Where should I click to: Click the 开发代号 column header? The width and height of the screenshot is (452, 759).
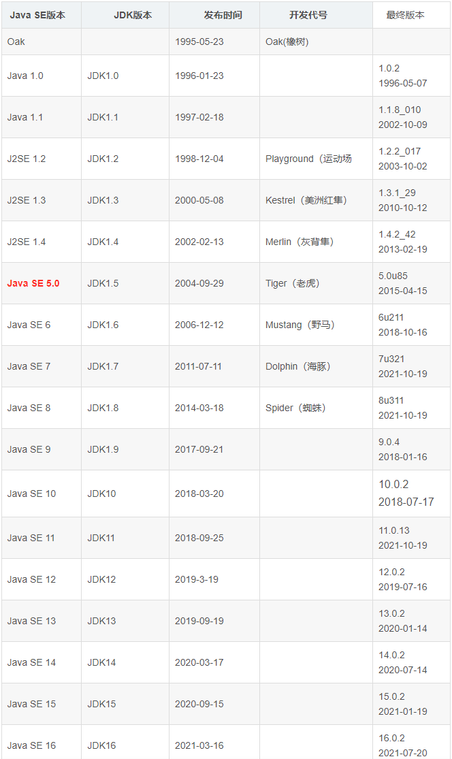[308, 15]
